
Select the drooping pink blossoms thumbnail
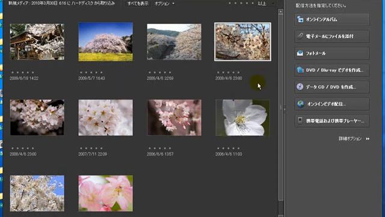pos(174,118)
